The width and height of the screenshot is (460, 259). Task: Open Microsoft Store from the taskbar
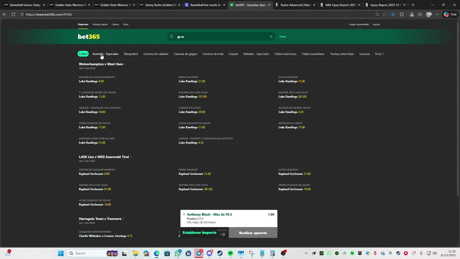(167, 253)
